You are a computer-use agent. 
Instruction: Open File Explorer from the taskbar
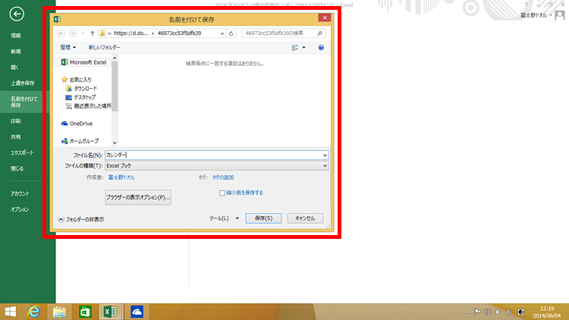(59, 311)
